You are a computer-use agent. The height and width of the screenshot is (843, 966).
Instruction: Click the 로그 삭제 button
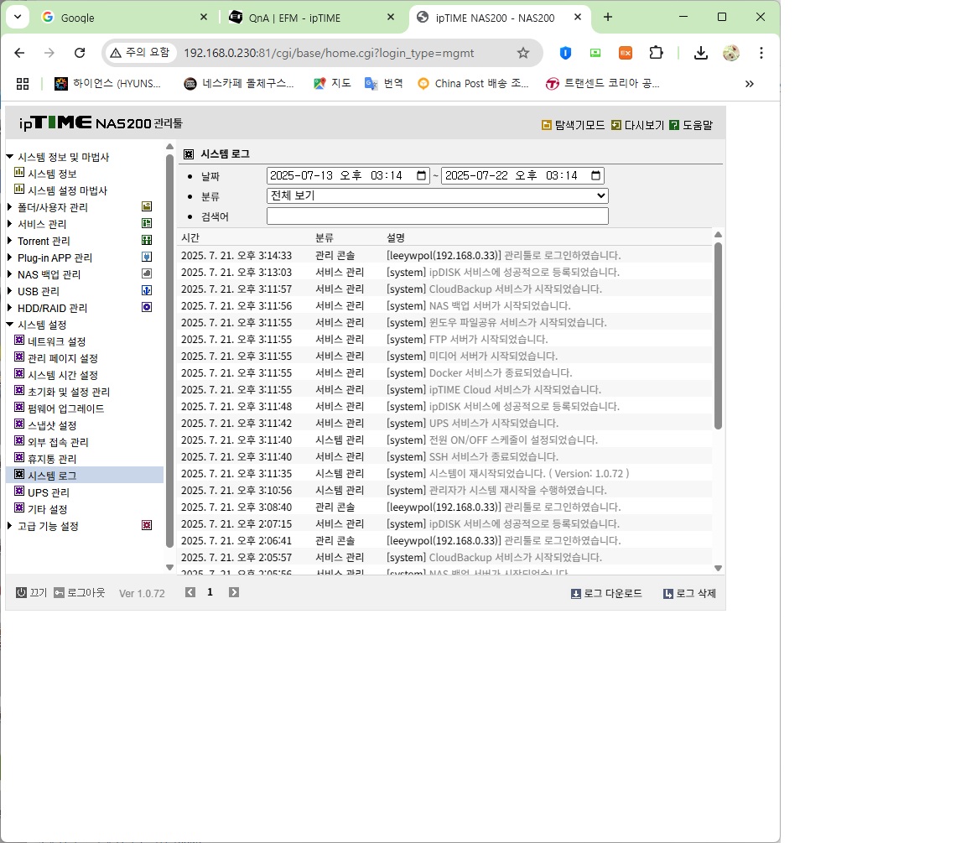coord(689,593)
